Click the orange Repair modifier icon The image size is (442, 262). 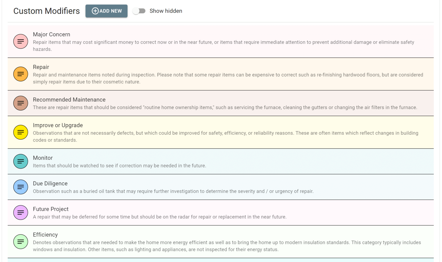20,74
